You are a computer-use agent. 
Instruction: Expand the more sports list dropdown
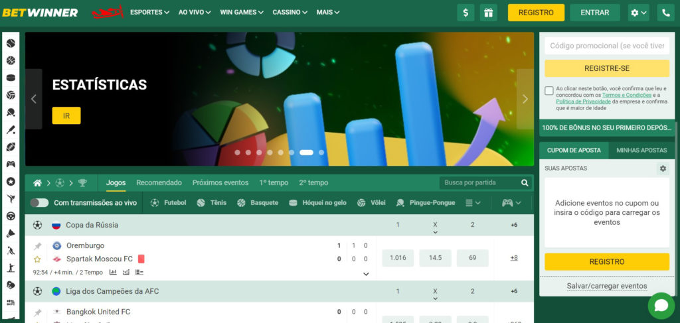pos(473,203)
